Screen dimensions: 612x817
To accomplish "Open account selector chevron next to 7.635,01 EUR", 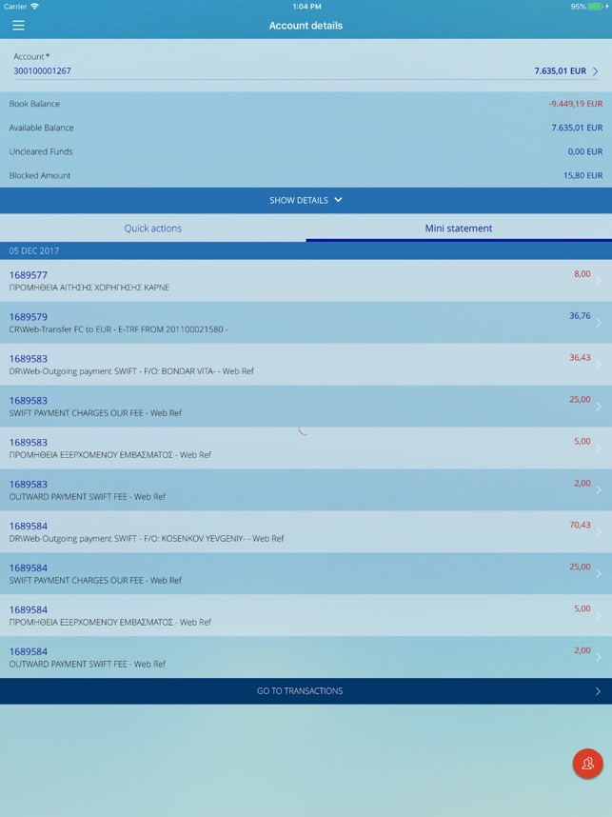I will tap(595, 71).
